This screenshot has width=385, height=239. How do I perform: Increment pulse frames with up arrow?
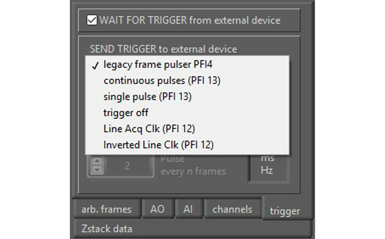point(97,161)
